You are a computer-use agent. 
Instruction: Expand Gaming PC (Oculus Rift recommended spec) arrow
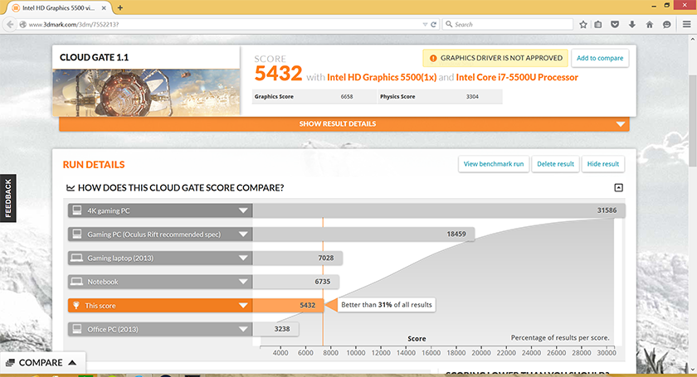[x=242, y=234]
